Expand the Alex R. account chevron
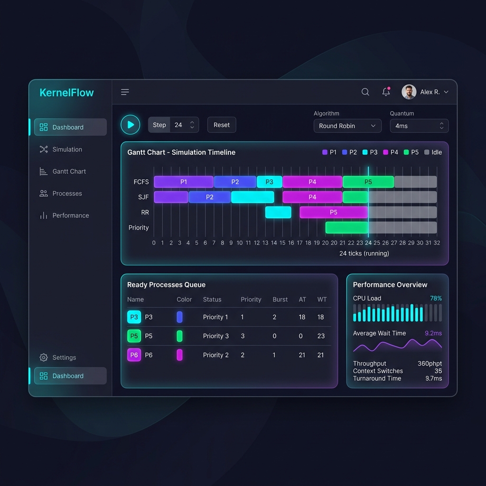This screenshot has width=486, height=486. click(x=446, y=92)
